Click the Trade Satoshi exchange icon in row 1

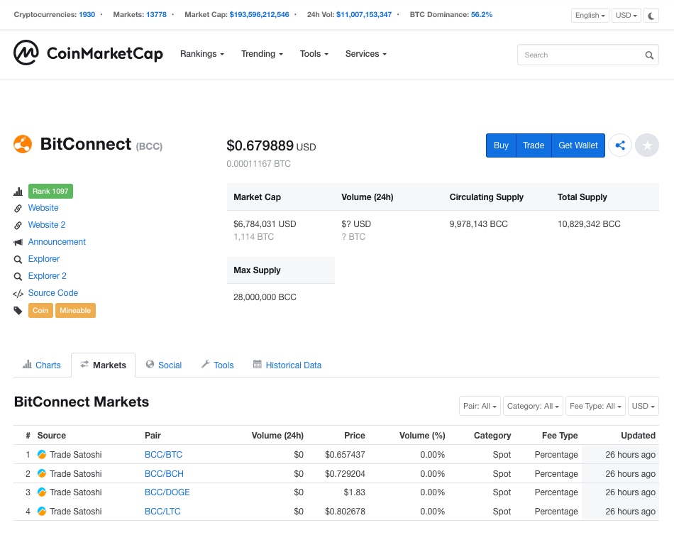click(42, 454)
